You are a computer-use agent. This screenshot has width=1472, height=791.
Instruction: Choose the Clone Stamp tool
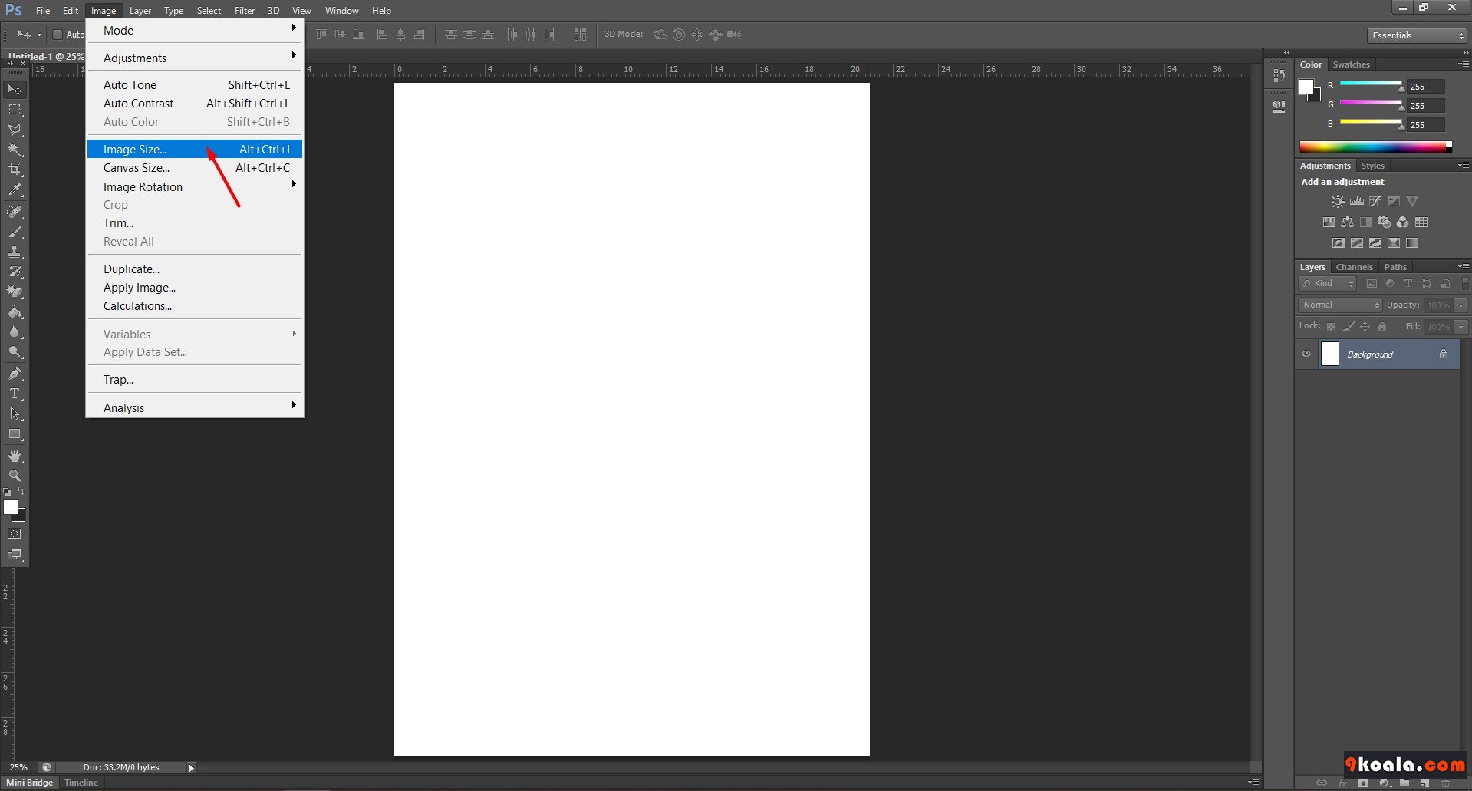point(15,252)
